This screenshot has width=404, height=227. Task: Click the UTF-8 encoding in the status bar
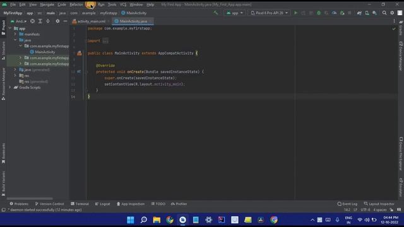coord(365,210)
